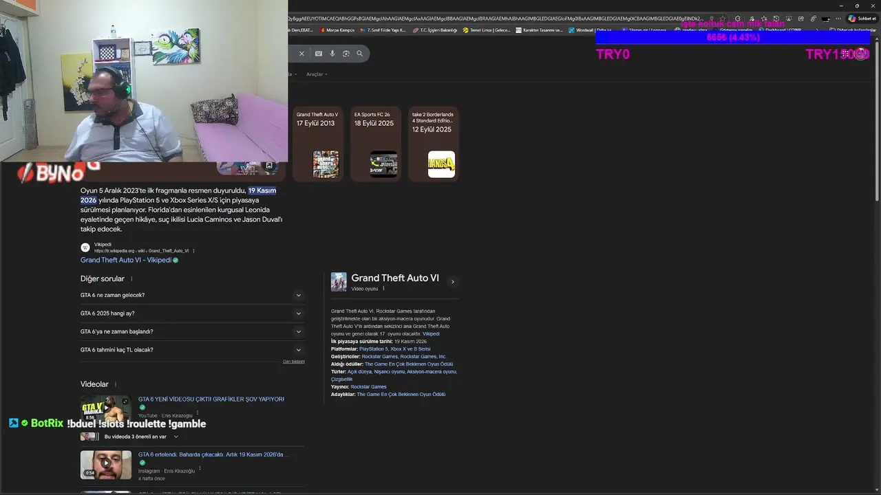
Task: Open the share icon in browser toolbar
Action: tap(801, 19)
